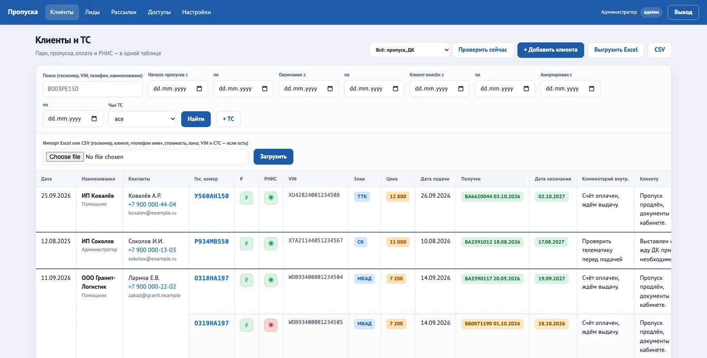The image size is (707, 358).
Task: Open vehicle plate link 0319HA197
Action: pos(212,324)
